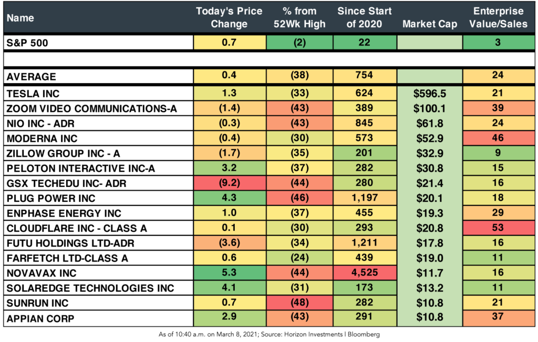Click Plug Power's "4.3" price change

click(x=229, y=198)
